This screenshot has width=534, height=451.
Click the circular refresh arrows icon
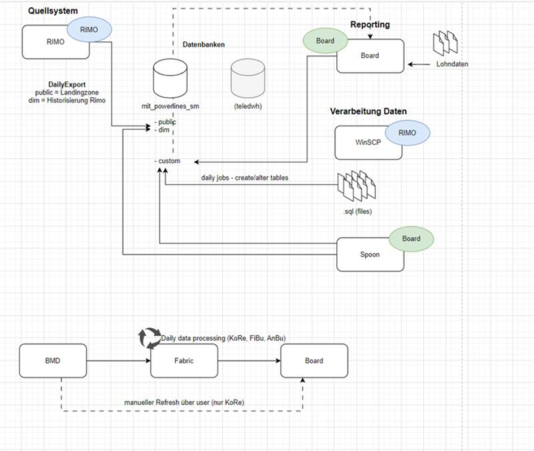[x=150, y=338]
